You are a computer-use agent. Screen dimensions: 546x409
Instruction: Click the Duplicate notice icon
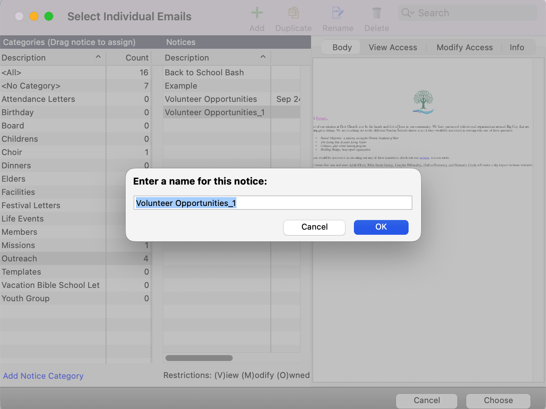pyautogui.click(x=293, y=13)
